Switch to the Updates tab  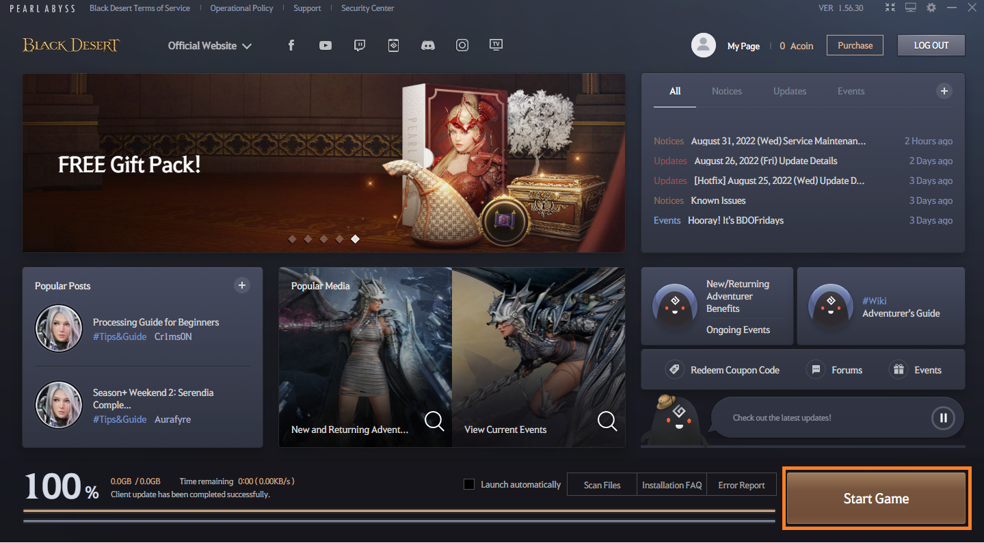(x=789, y=91)
